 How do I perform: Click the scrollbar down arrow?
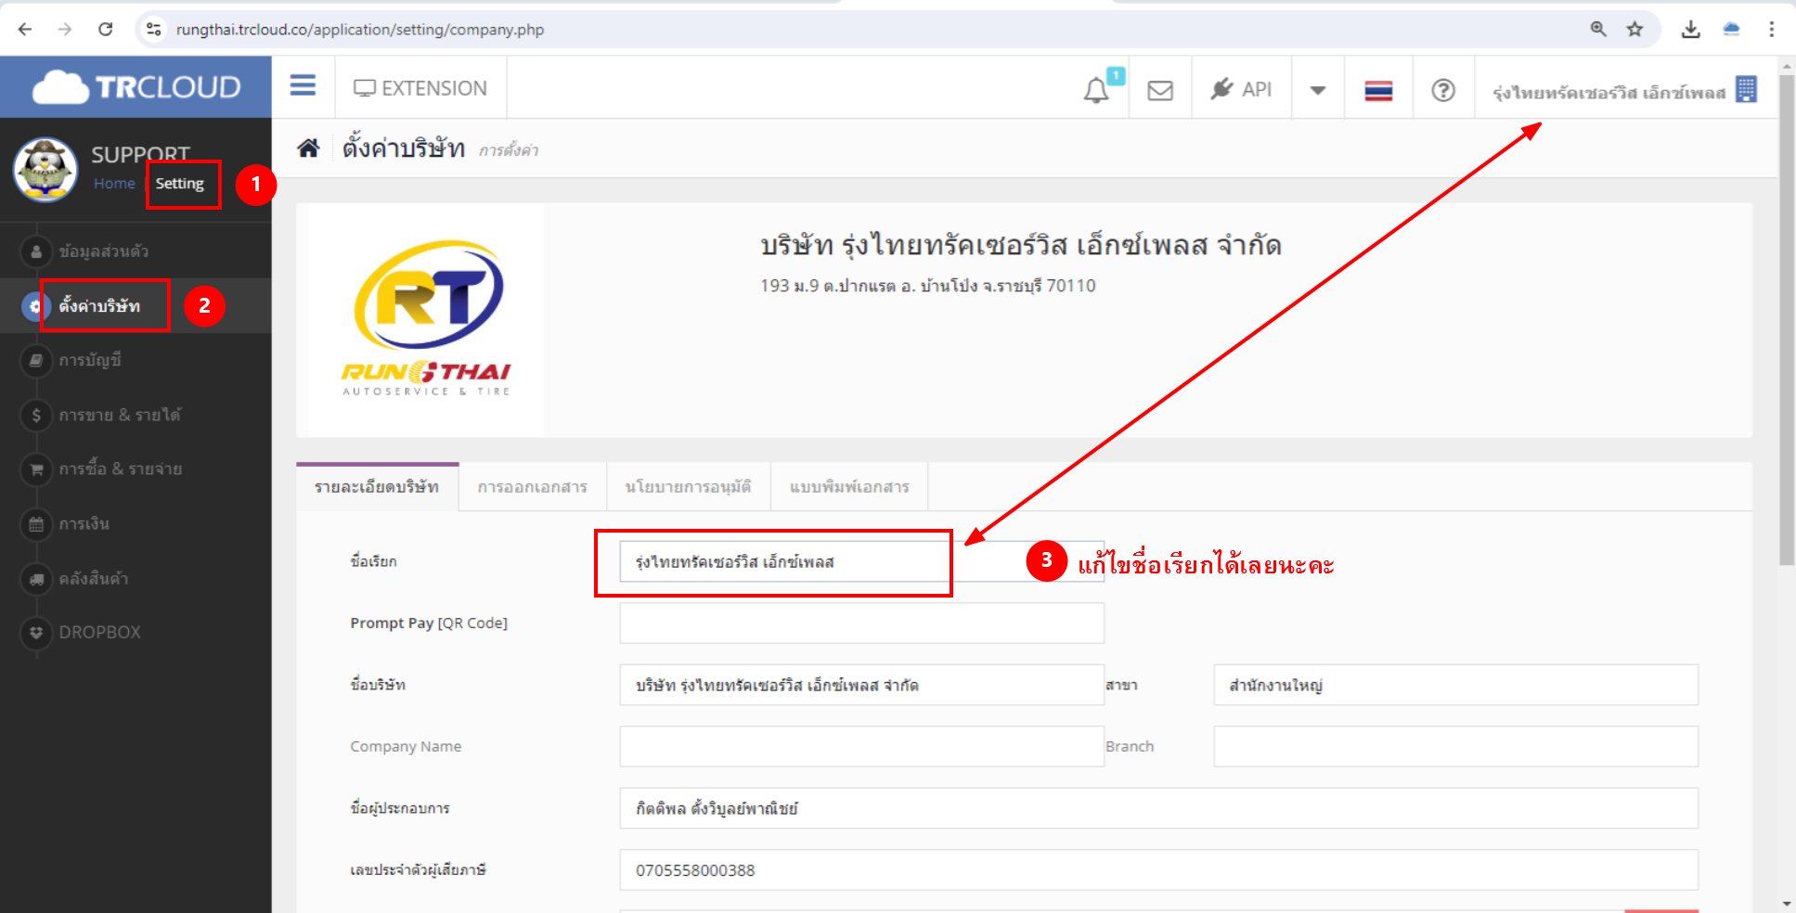(1787, 903)
